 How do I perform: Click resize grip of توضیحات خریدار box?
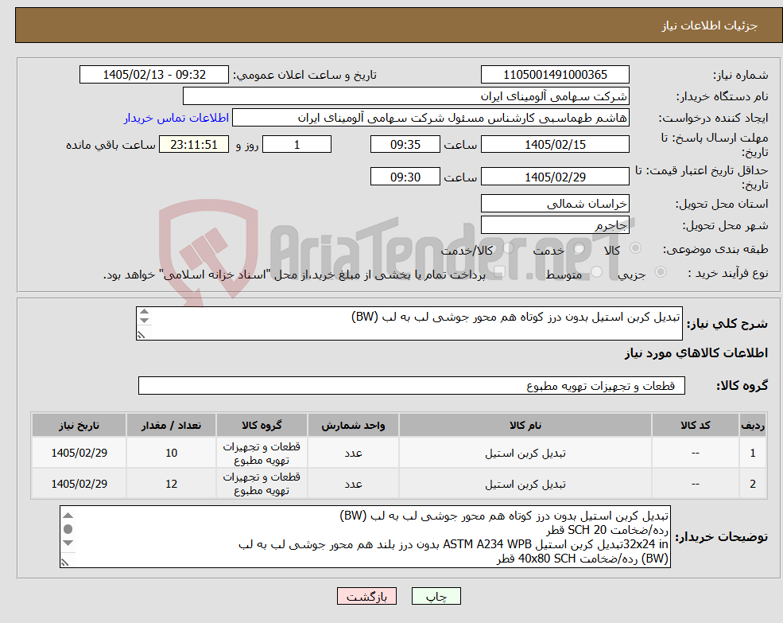click(65, 563)
